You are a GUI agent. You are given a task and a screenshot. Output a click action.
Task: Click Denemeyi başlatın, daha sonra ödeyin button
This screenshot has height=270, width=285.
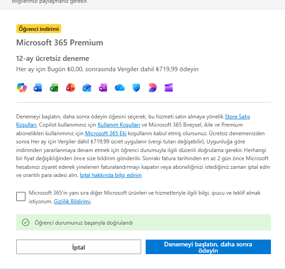(208, 247)
